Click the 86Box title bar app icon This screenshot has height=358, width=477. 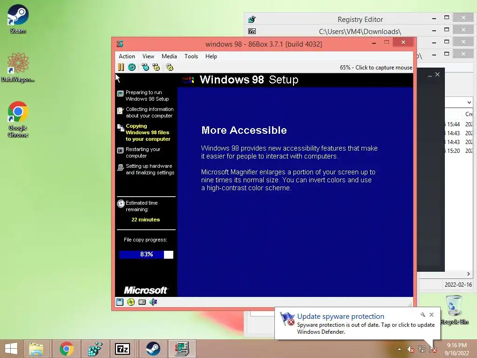[x=120, y=44]
